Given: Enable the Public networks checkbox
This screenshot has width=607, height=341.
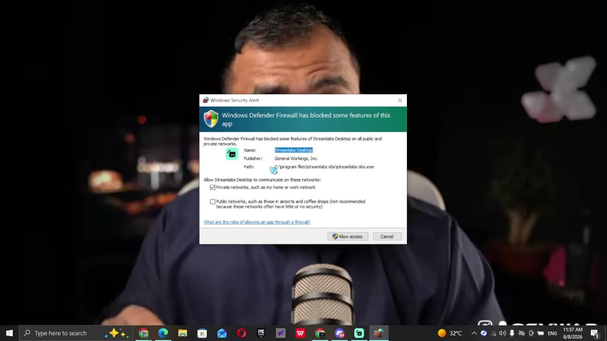Looking at the screenshot, I should 212,202.
